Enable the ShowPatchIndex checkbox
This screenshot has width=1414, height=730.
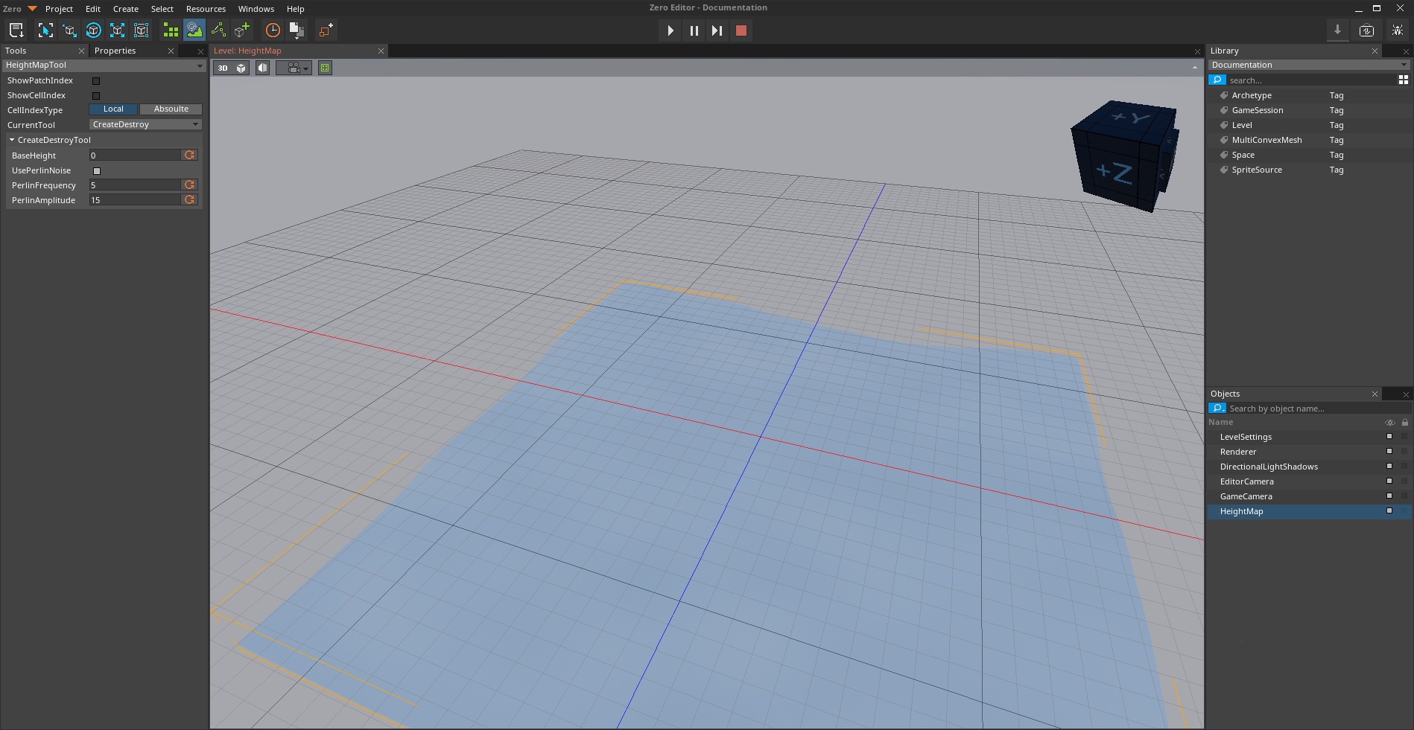pos(96,81)
